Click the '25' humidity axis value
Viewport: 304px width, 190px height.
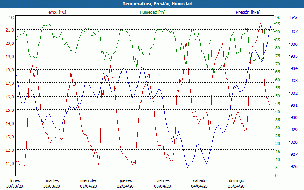(x=277, y=136)
